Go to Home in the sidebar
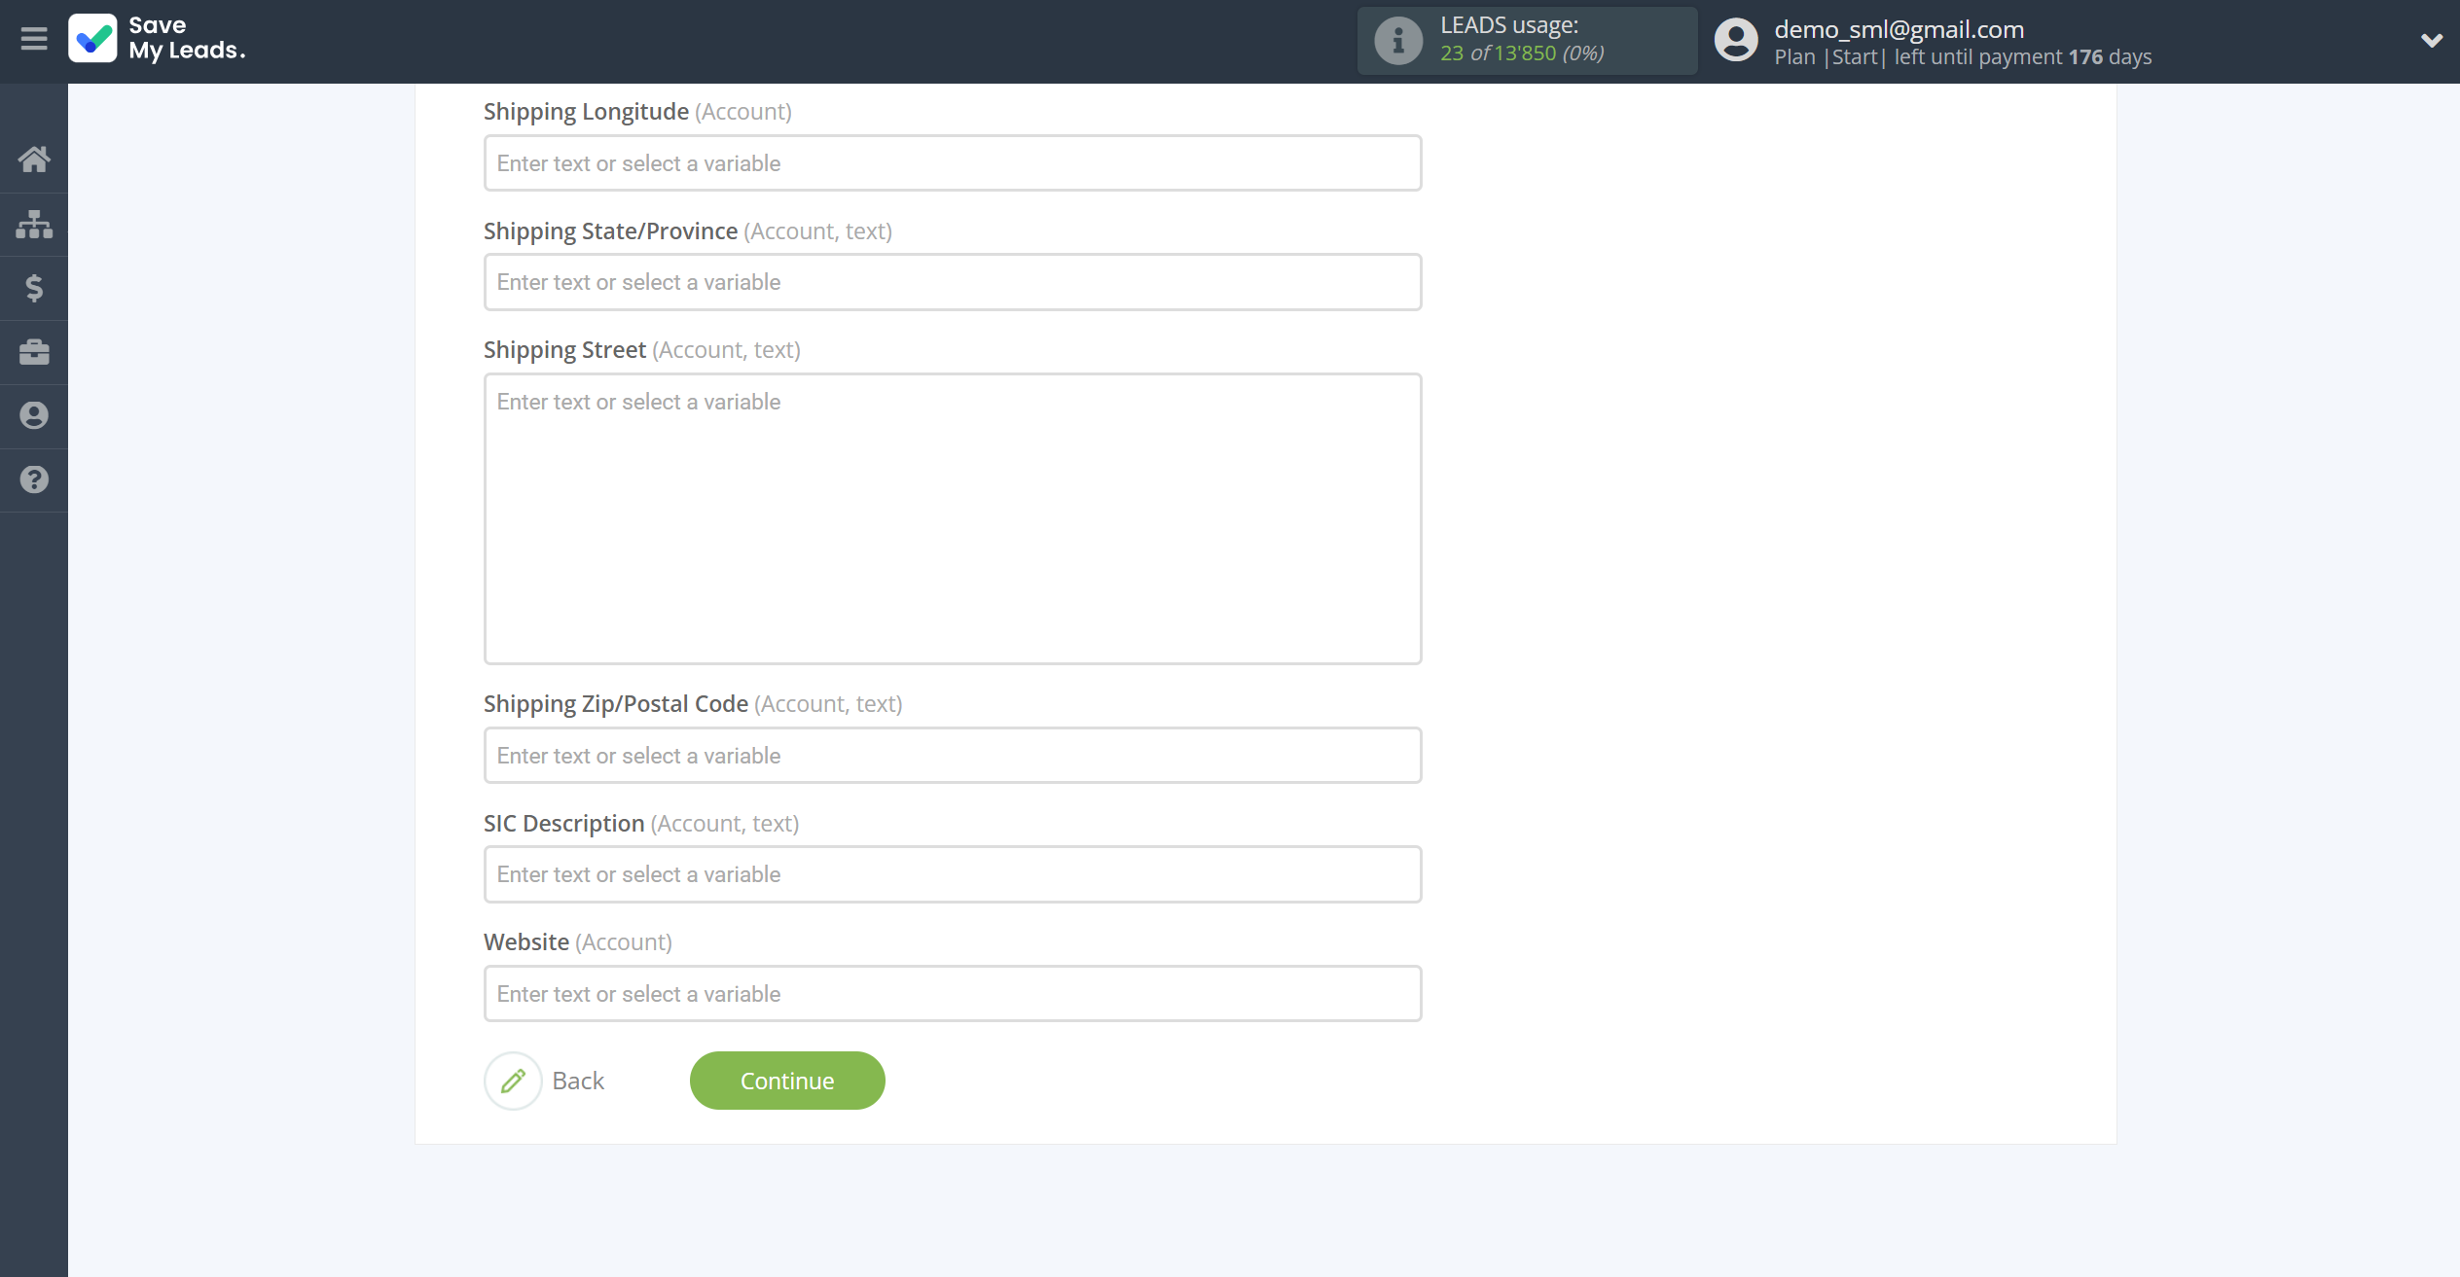The image size is (2460, 1277). [x=34, y=159]
